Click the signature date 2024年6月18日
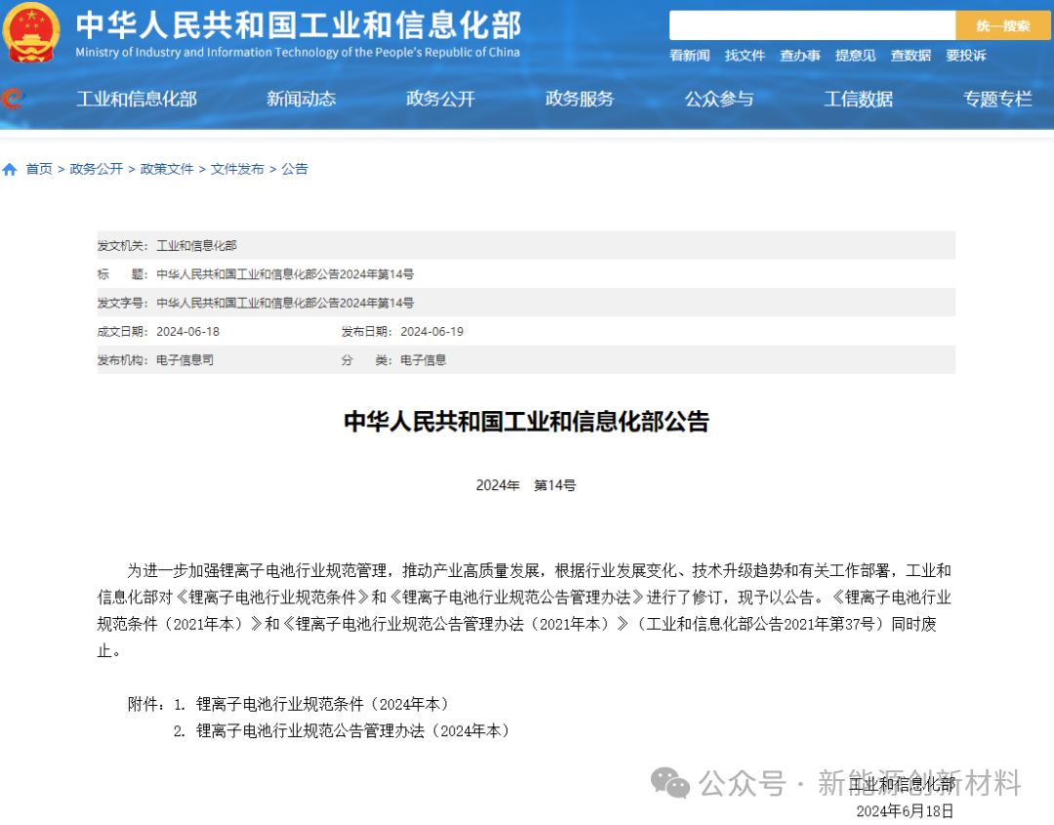This screenshot has width=1054, height=825. (905, 811)
